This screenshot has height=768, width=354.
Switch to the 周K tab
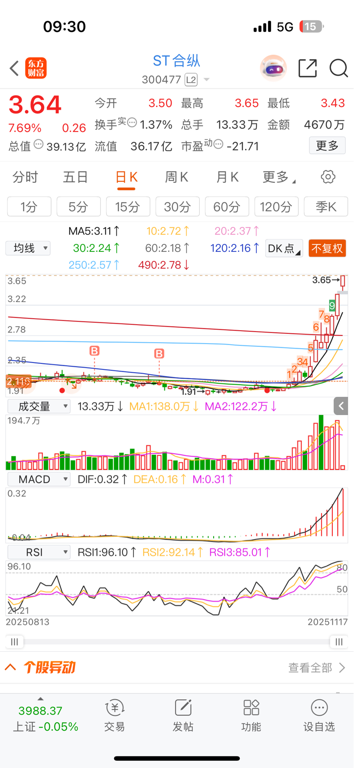[x=176, y=177]
